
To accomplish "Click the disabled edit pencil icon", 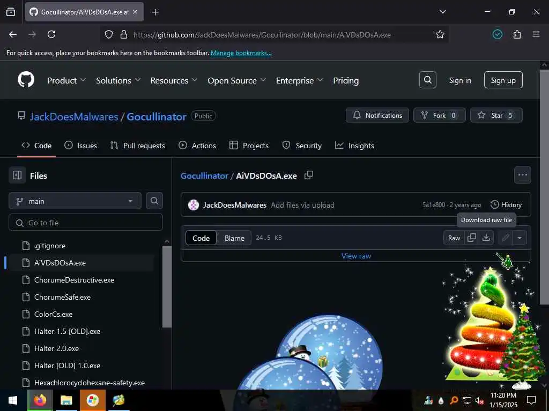I will pyautogui.click(x=505, y=238).
